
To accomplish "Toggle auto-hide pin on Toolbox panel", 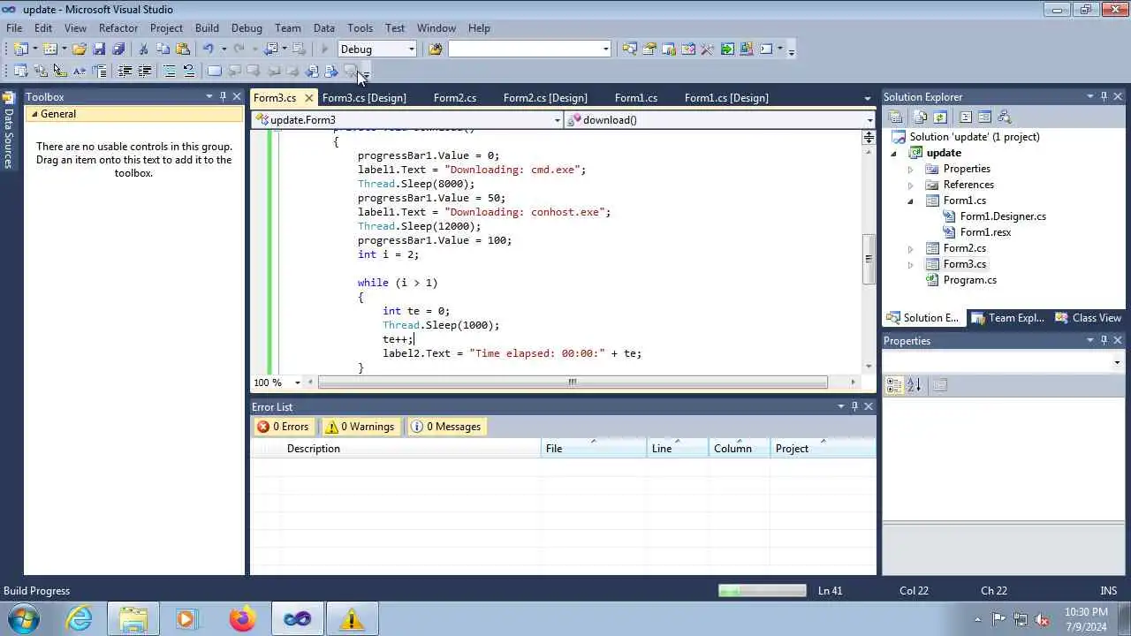I will (x=223, y=96).
